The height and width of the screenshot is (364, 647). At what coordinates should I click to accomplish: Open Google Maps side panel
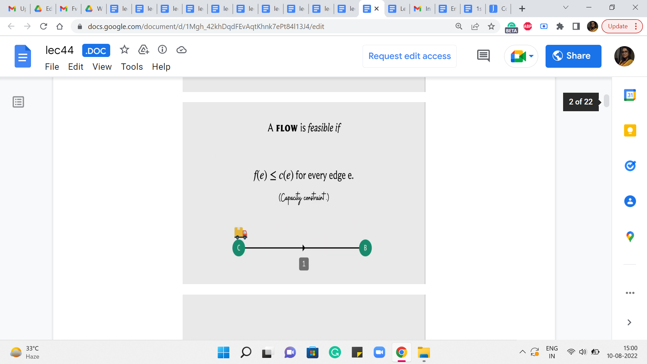630,237
